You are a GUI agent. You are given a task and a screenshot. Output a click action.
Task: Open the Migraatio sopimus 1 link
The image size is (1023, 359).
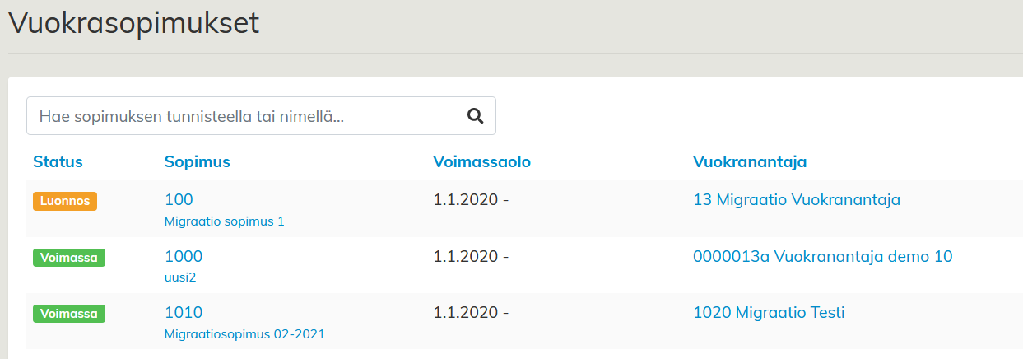point(224,221)
